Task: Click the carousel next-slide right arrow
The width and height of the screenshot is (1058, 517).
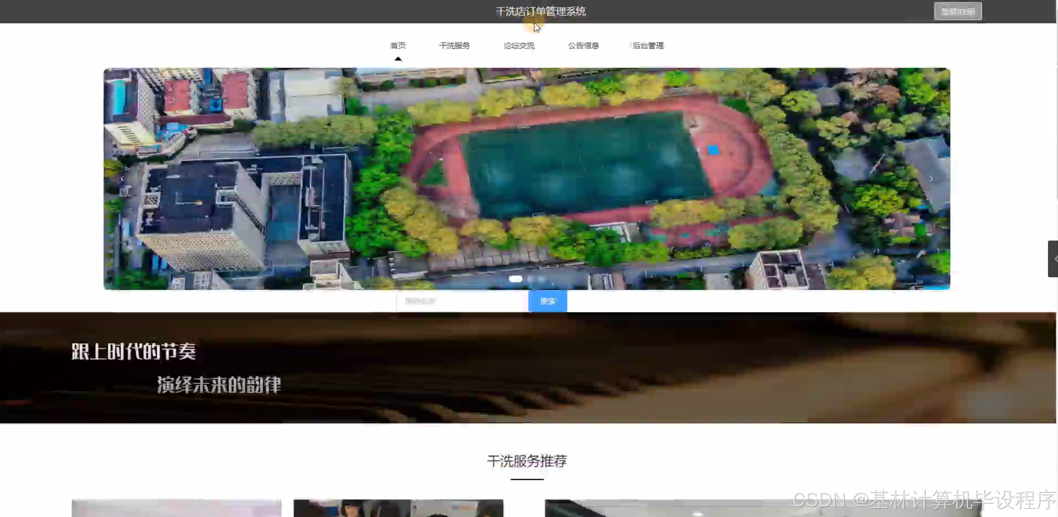Action: point(931,178)
